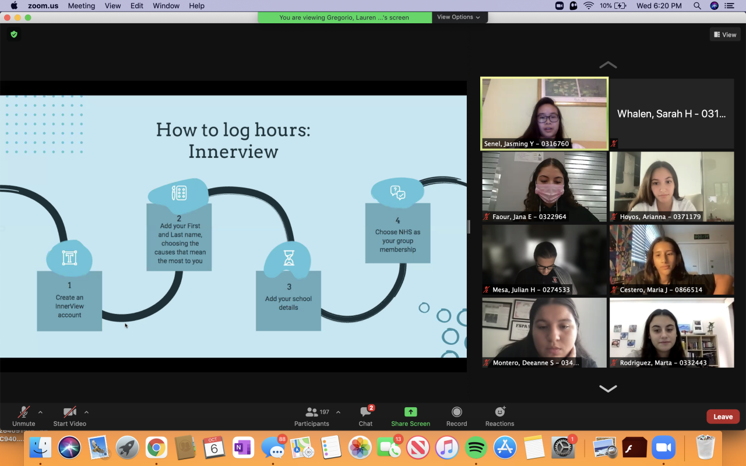Start Video with the camera toggle
746x466 pixels.
[69, 417]
